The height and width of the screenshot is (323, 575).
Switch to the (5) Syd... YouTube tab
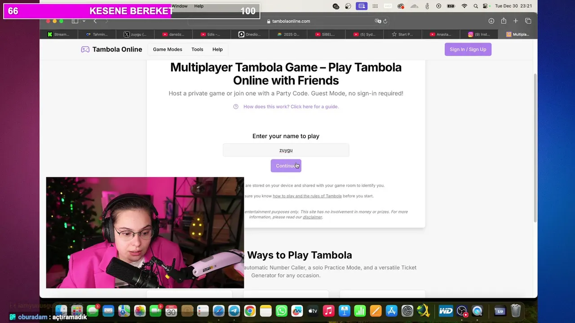pos(364,34)
